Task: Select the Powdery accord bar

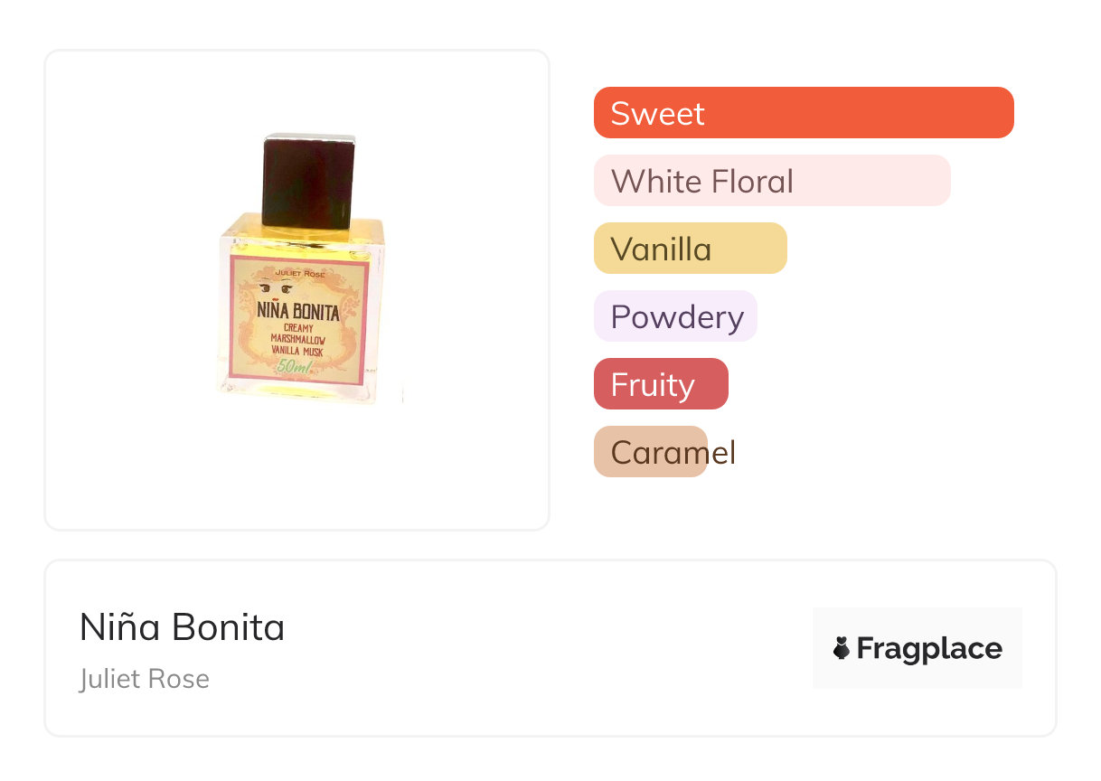Action: (674, 316)
